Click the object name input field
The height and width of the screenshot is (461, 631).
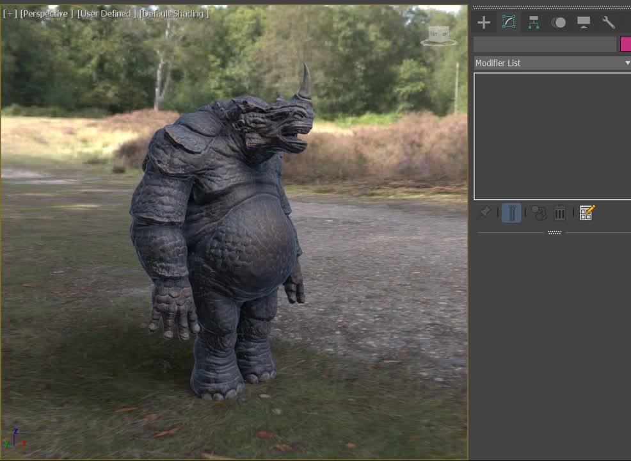[545, 44]
